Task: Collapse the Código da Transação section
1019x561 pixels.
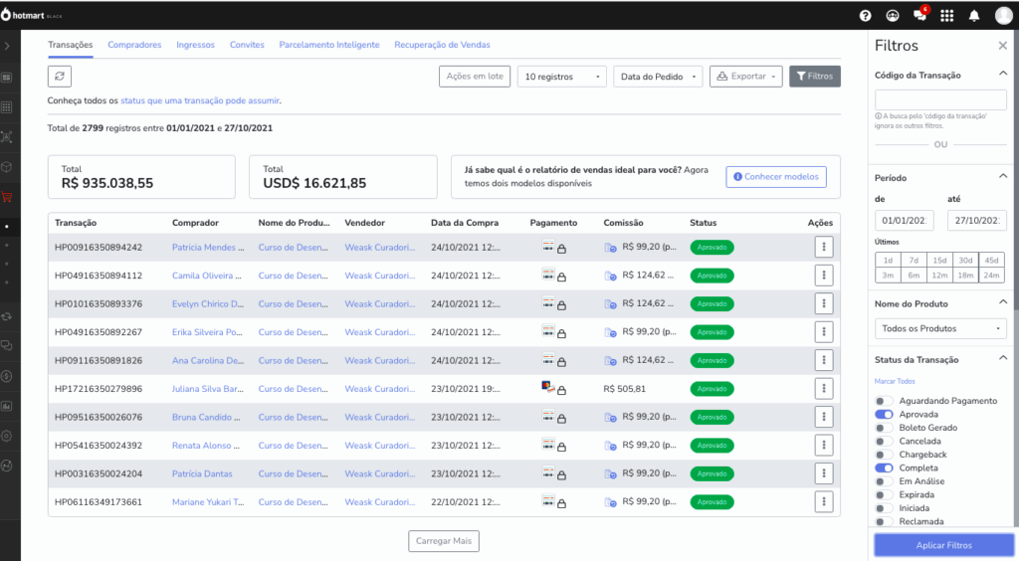Action: pos(1003,74)
